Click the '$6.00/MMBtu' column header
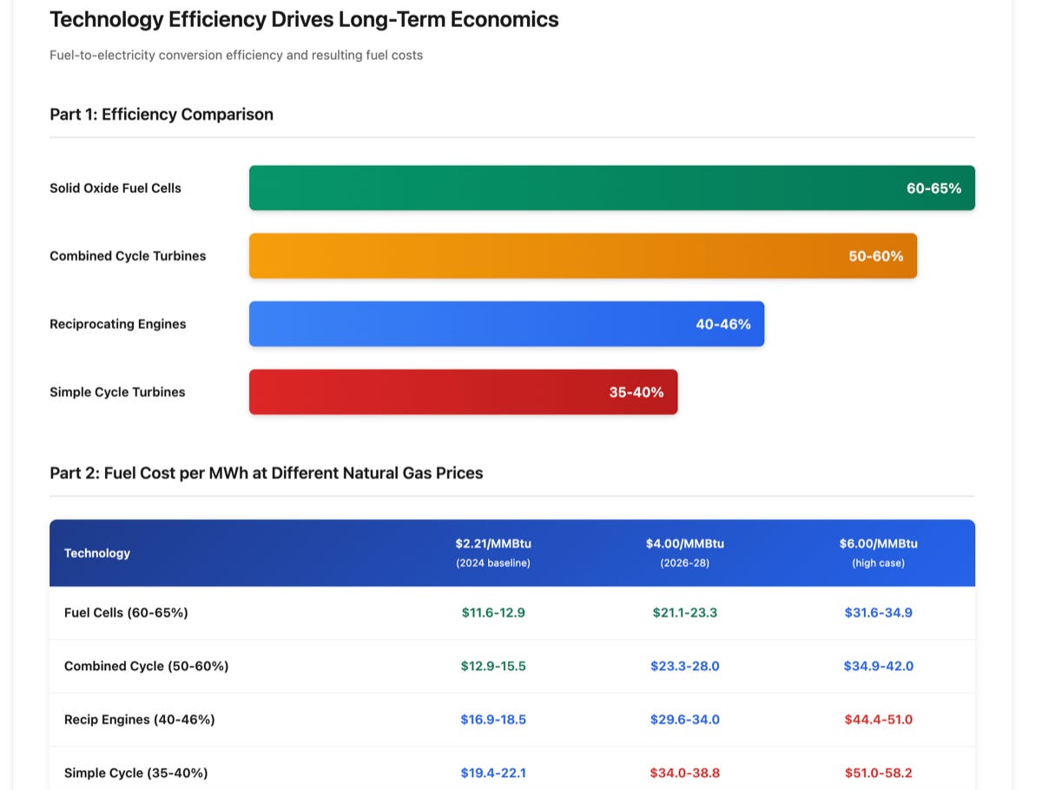Image resolution: width=1042 pixels, height=790 pixels. coord(878,543)
